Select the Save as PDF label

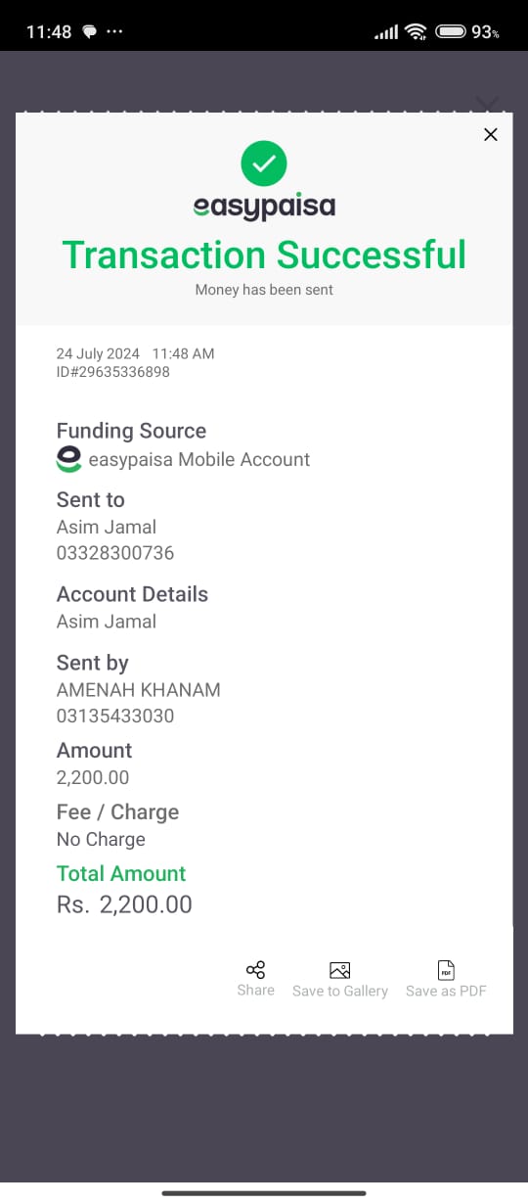[x=446, y=991]
